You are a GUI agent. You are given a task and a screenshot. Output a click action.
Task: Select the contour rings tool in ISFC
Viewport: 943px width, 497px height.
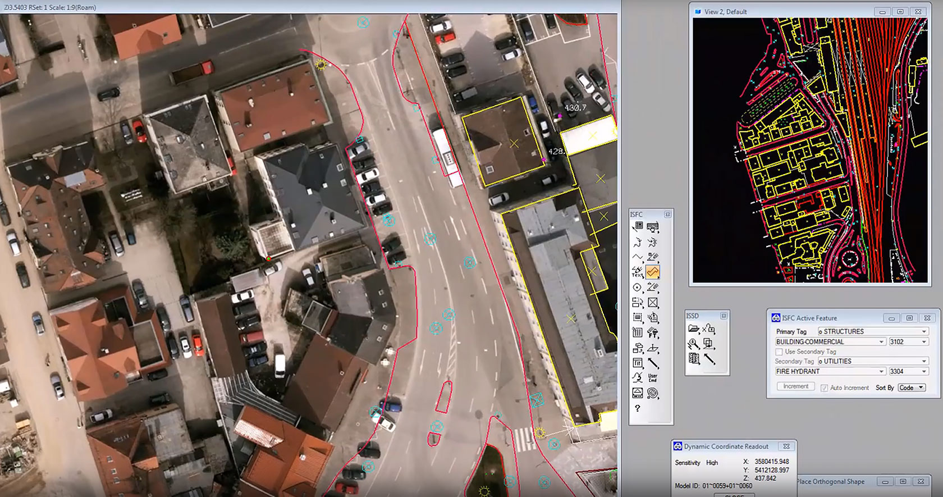pyautogui.click(x=652, y=393)
